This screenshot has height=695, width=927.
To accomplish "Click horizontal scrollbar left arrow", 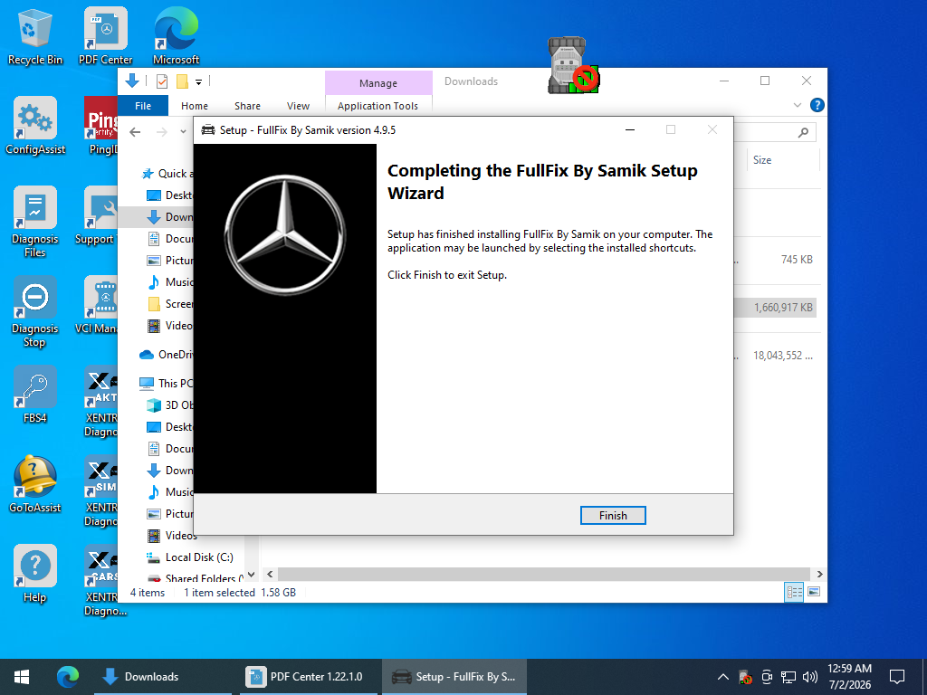I will [x=270, y=574].
